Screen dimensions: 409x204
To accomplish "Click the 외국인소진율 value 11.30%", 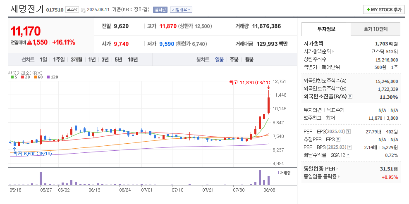I will point(389,97).
